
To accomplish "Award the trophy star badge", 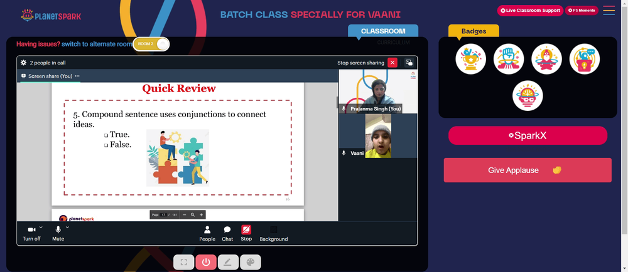I will point(470,59).
